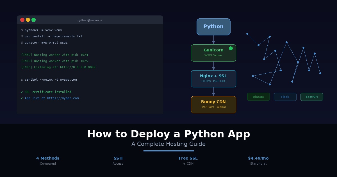Click the Flask framework tag
This screenshot has width=337, height=177.
(285, 97)
